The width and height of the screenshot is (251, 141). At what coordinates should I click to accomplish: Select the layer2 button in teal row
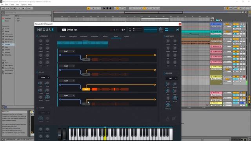(x=76, y=43)
